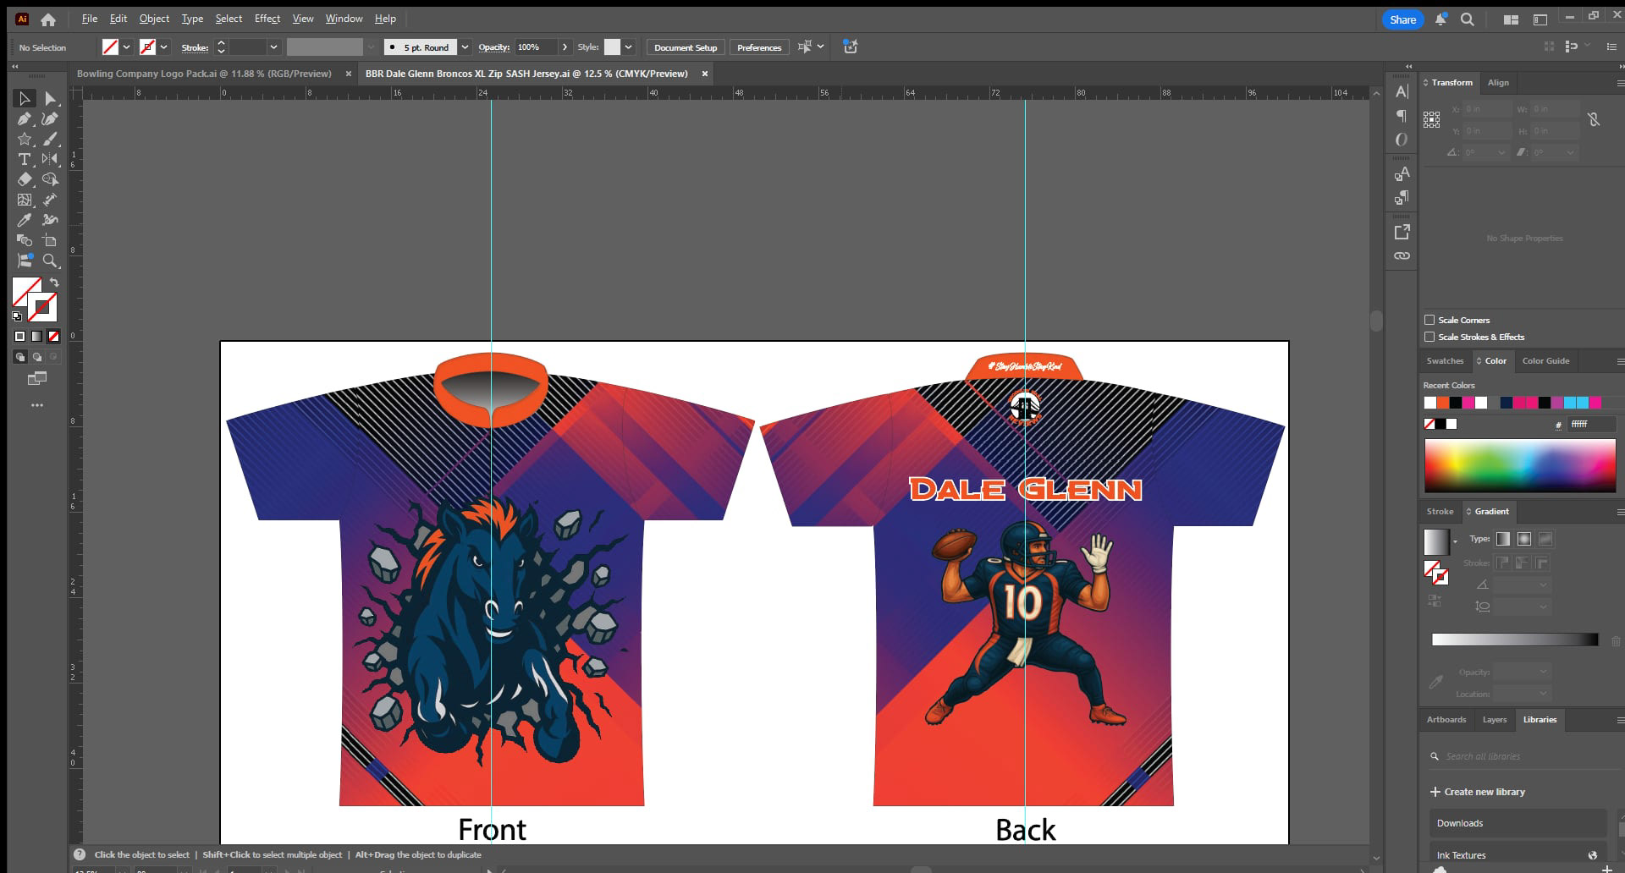Select Radial gradient type

tap(1524, 539)
